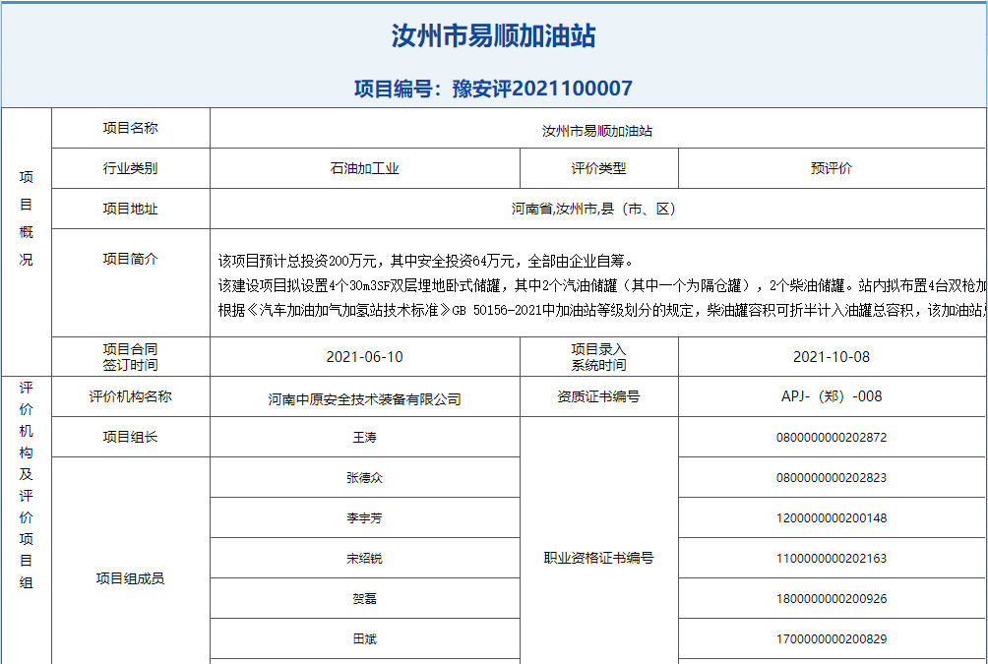
Task: Click certificate number 1100000000202163
Action: (x=832, y=558)
